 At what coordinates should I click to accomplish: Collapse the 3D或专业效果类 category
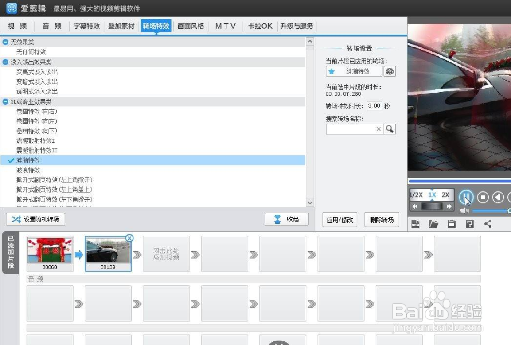click(5, 101)
